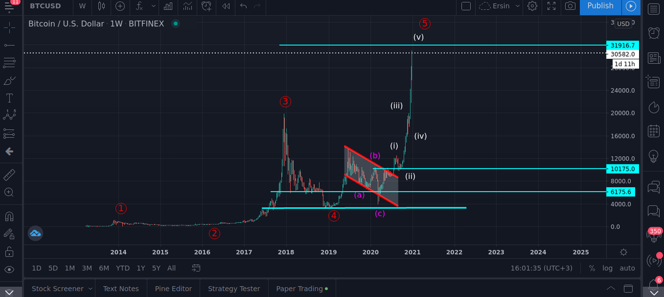Click the Publish button
Viewport: 664px width, 297px height.
tap(600, 6)
